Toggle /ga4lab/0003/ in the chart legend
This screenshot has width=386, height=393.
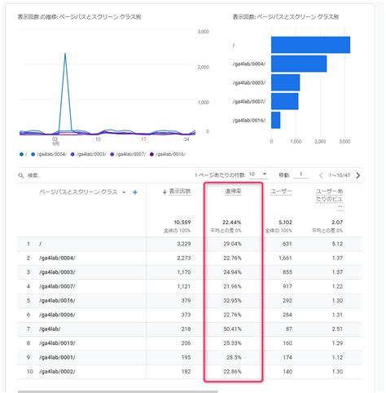88,154
